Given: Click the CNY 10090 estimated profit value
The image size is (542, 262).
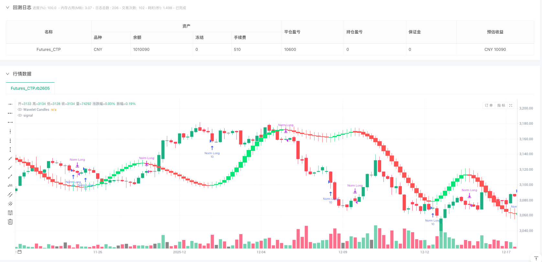Looking at the screenshot, I should 495,49.
